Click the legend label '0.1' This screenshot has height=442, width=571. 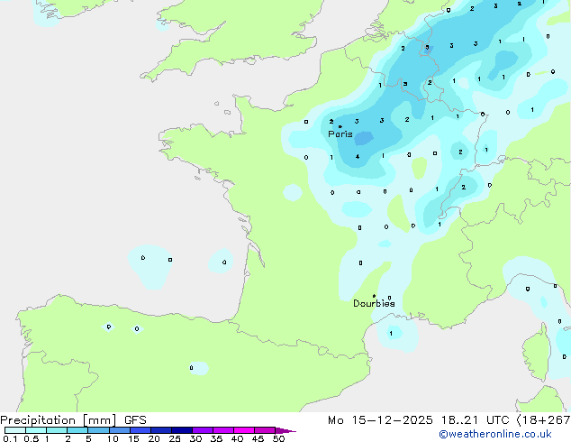(x=10, y=438)
